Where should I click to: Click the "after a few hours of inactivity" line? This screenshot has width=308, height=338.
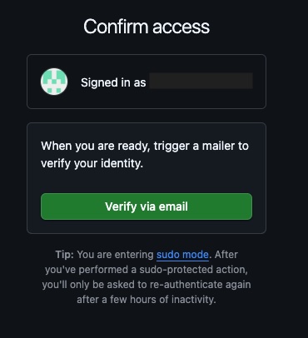(x=147, y=300)
